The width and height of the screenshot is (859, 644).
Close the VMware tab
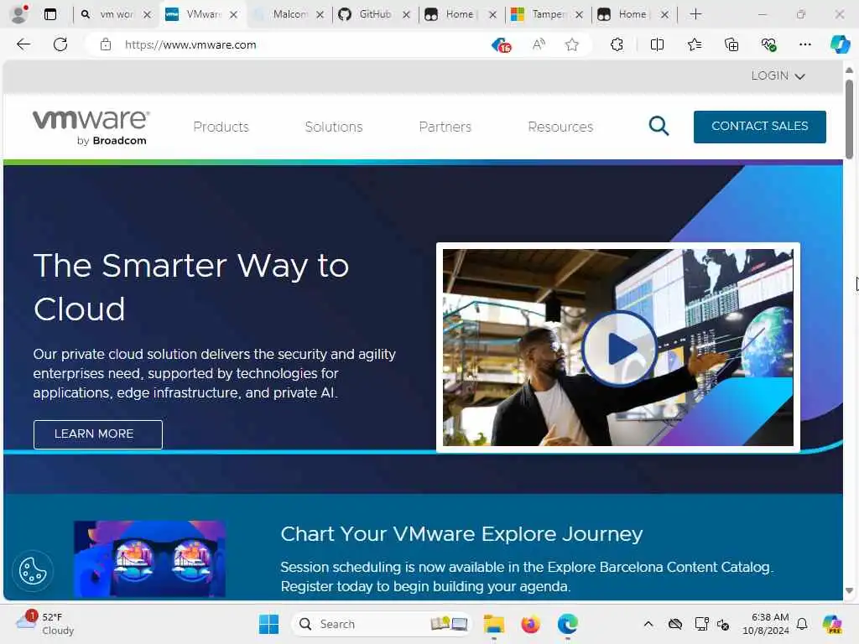point(233,15)
